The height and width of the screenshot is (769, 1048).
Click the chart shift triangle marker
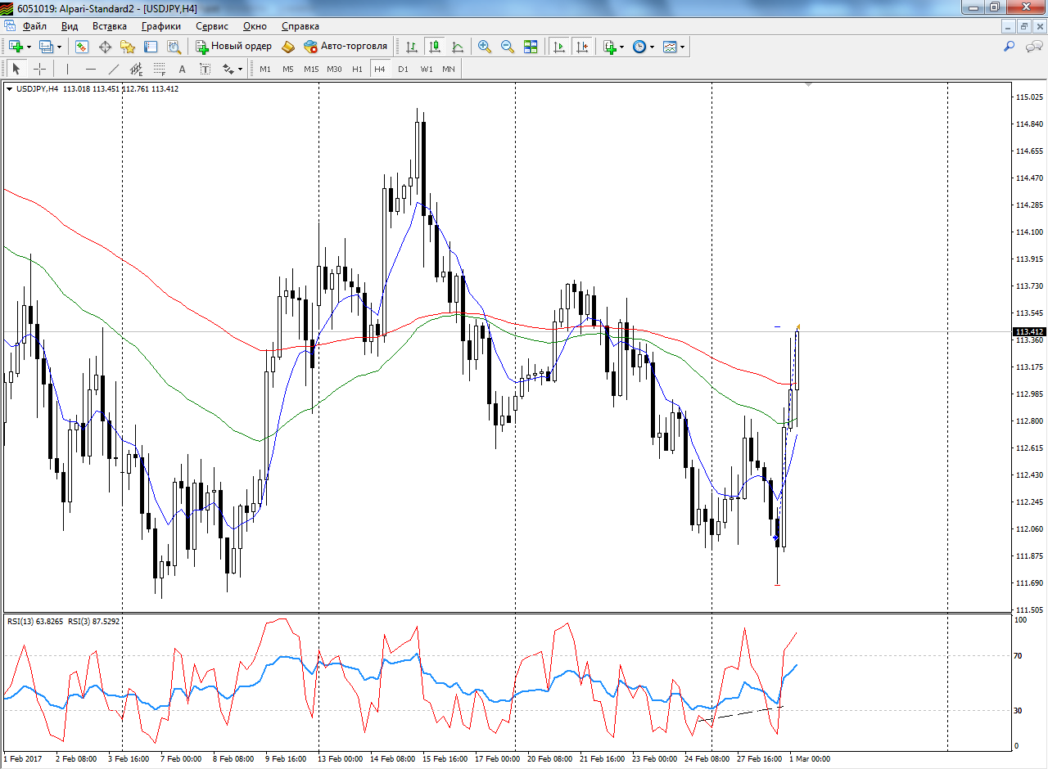coord(809,84)
